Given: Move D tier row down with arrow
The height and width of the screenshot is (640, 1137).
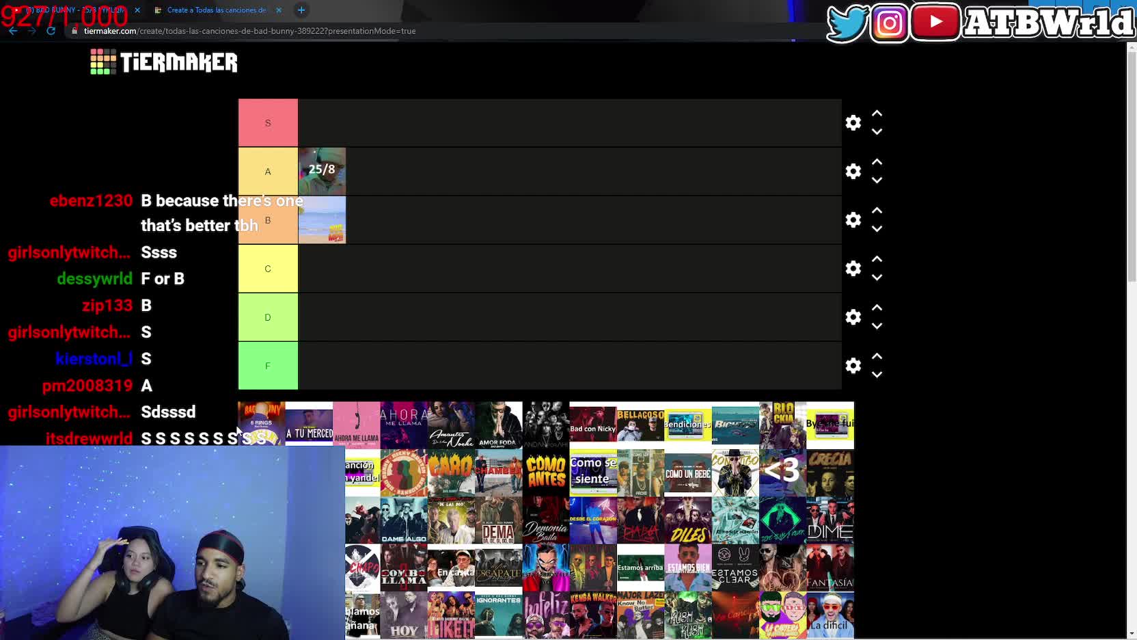Looking at the screenshot, I should click(877, 325).
